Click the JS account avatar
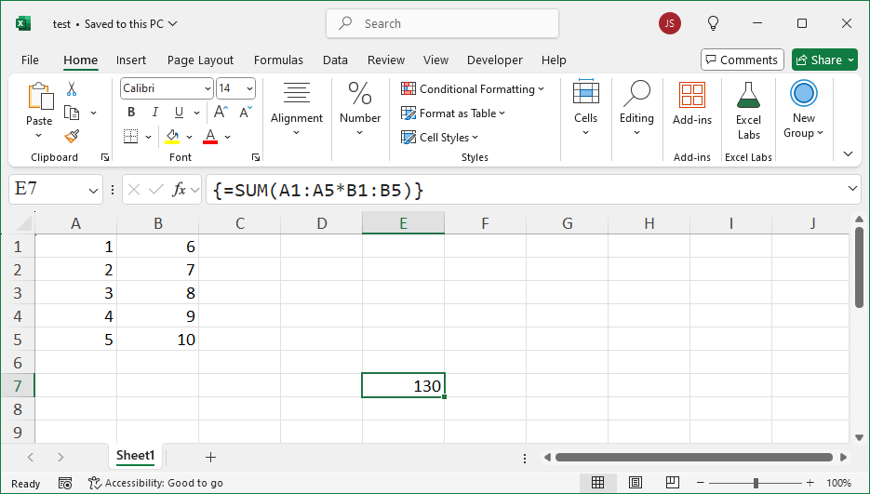Screen dimensions: 870x494 click(x=670, y=23)
